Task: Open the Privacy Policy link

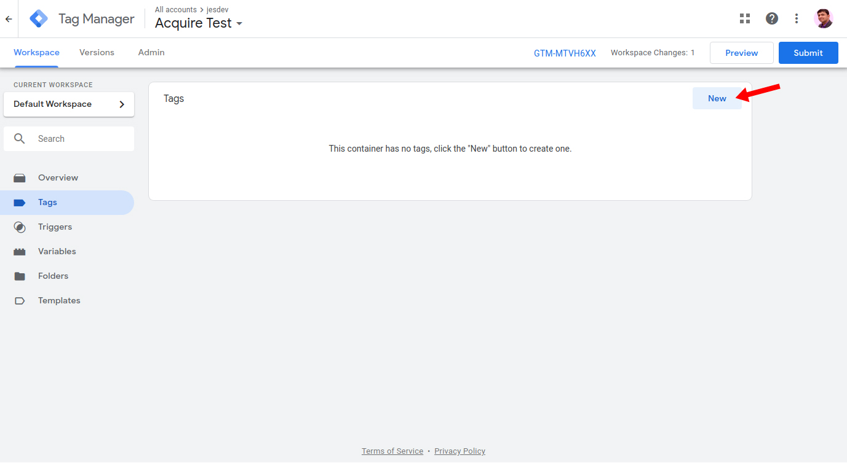Action: coord(459,451)
